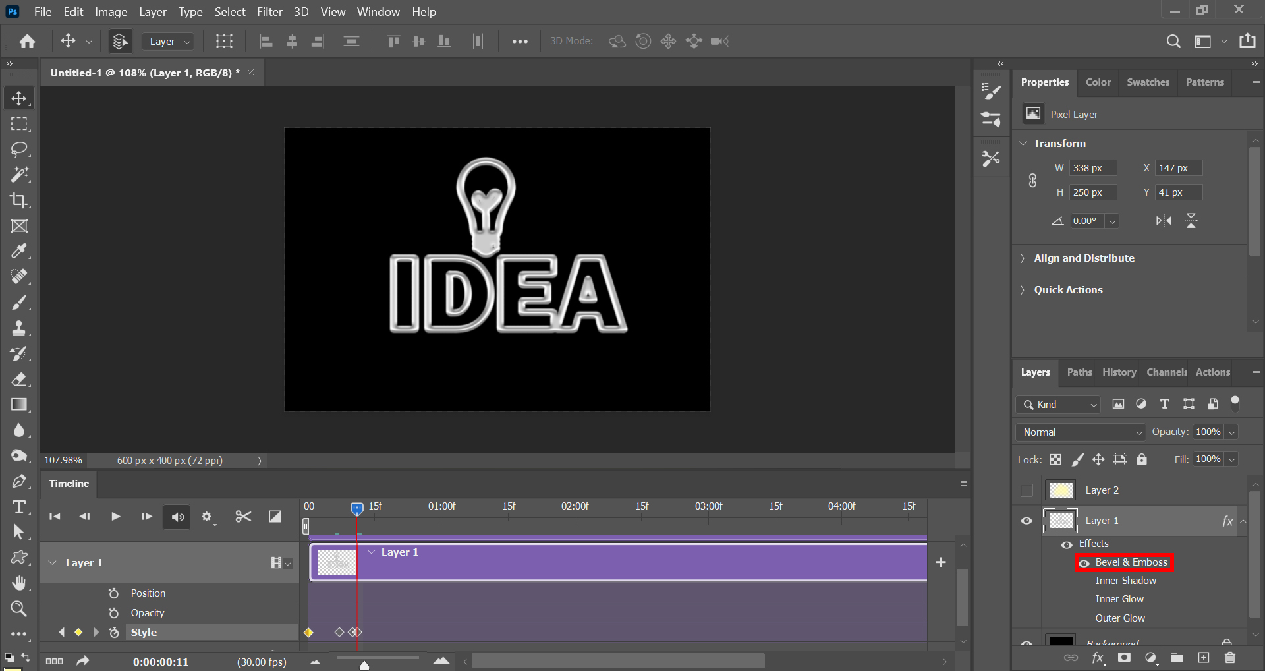Select the History Brush tool
Screen dimensions: 1265x671
click(19, 353)
